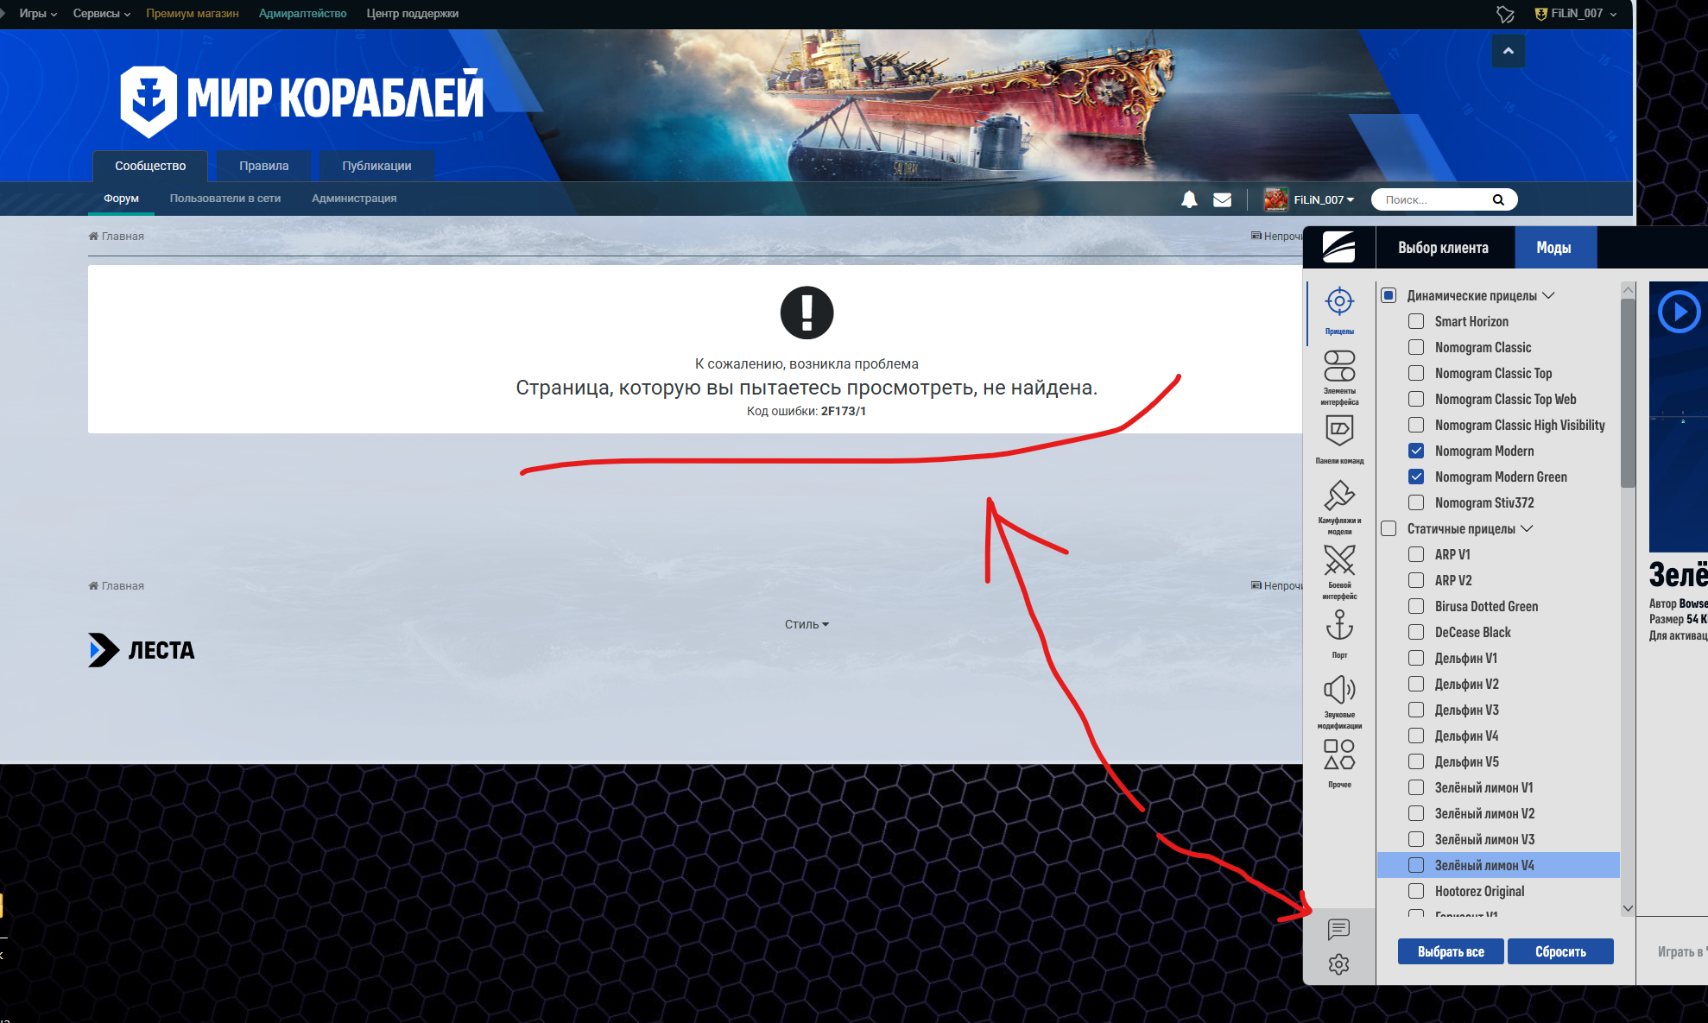Viewport: 1708px width, 1023px height.
Task: Uncheck Nomogram Modern checkbox
Action: pyautogui.click(x=1416, y=451)
